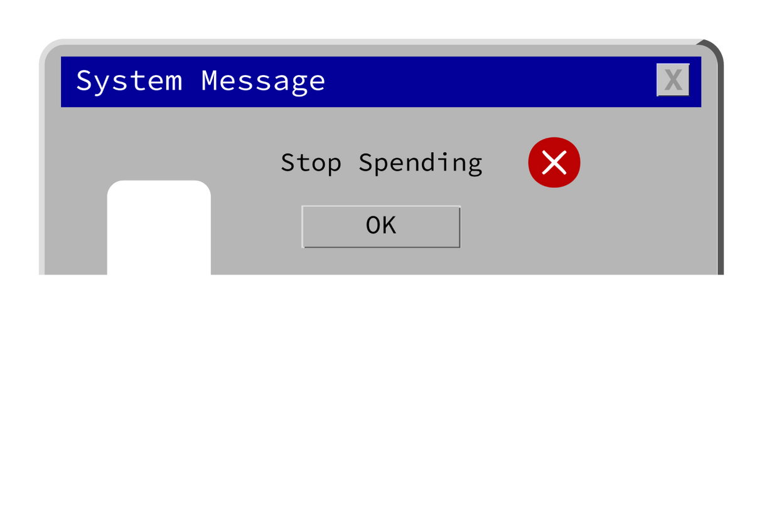Acknowledge the system message with OK
This screenshot has height=507, width=762.
381,226
